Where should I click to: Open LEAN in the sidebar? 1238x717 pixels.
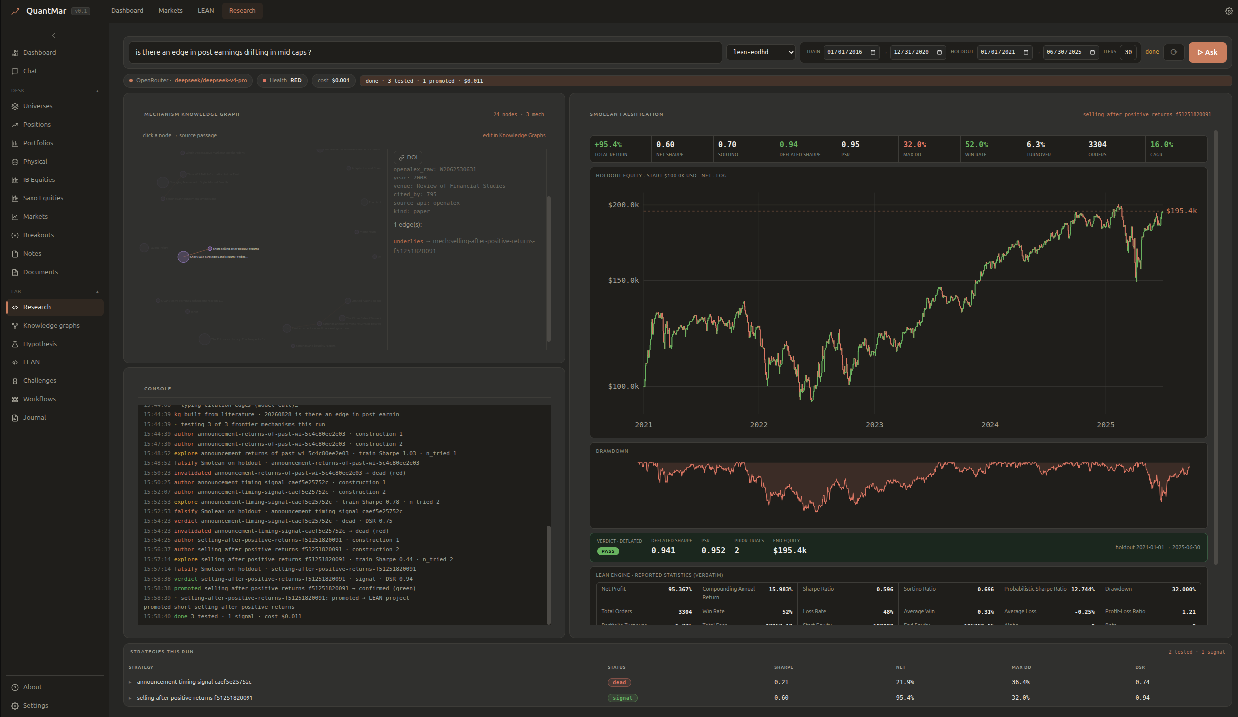click(55, 362)
